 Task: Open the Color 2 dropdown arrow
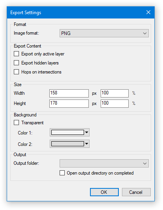(x=87, y=144)
